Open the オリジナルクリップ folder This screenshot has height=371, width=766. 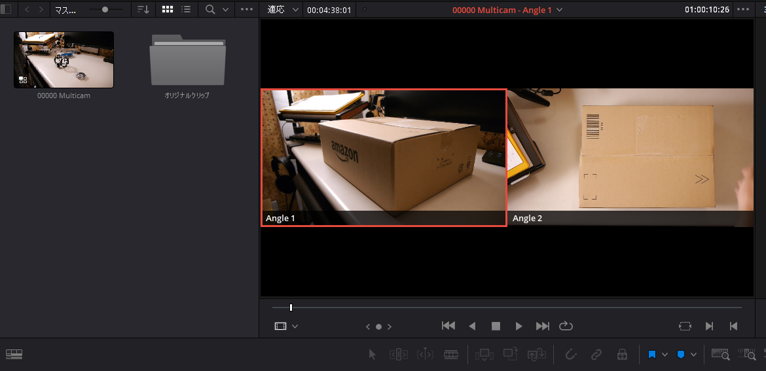[x=188, y=61]
